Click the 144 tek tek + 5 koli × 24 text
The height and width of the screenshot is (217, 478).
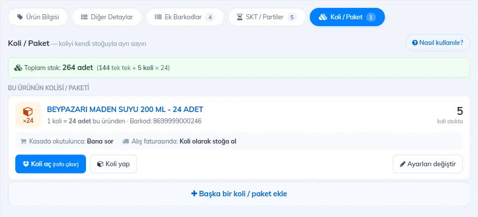[133, 68]
